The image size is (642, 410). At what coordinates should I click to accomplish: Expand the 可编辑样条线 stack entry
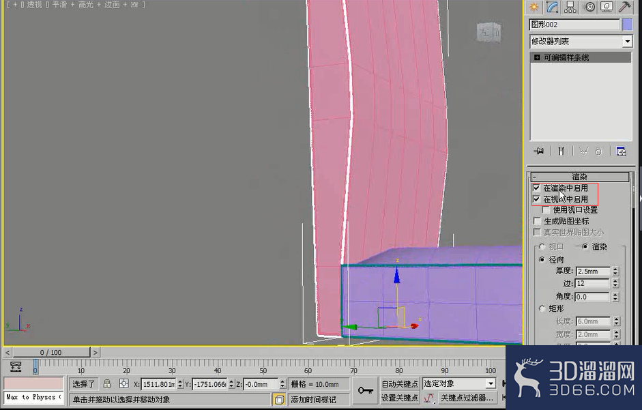(x=537, y=58)
